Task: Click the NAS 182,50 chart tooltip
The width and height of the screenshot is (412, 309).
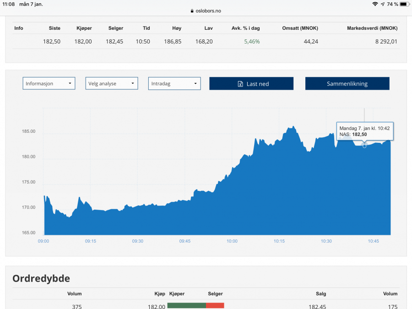Action: (365, 131)
